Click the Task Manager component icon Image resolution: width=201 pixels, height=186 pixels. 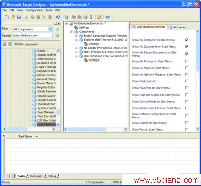pyautogui.click(x=34, y=112)
